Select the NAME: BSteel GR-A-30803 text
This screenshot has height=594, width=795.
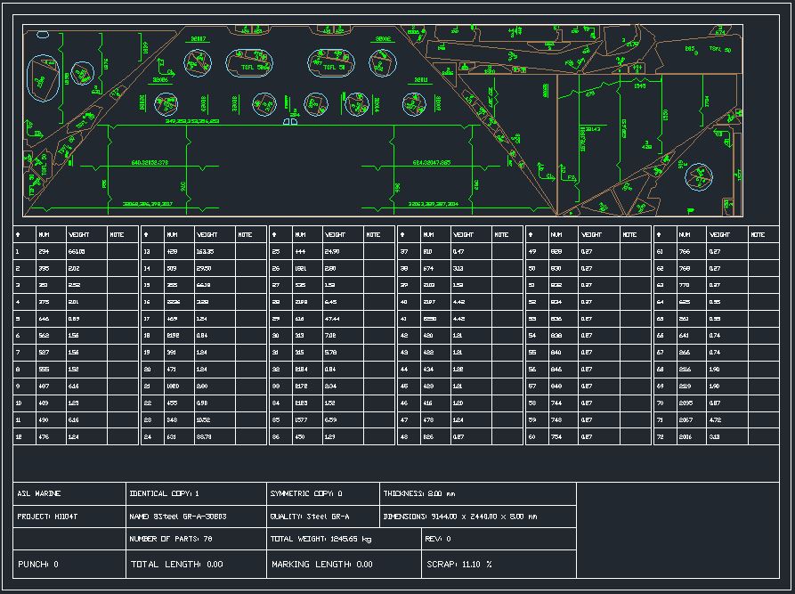[x=178, y=517]
